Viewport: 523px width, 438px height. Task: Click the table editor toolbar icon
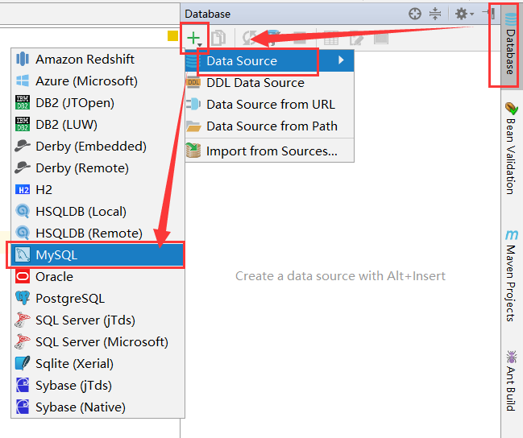(x=331, y=38)
